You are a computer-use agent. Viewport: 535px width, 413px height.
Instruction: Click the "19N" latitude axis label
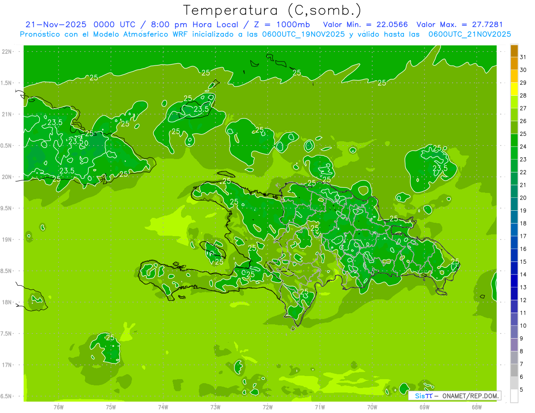point(6,240)
